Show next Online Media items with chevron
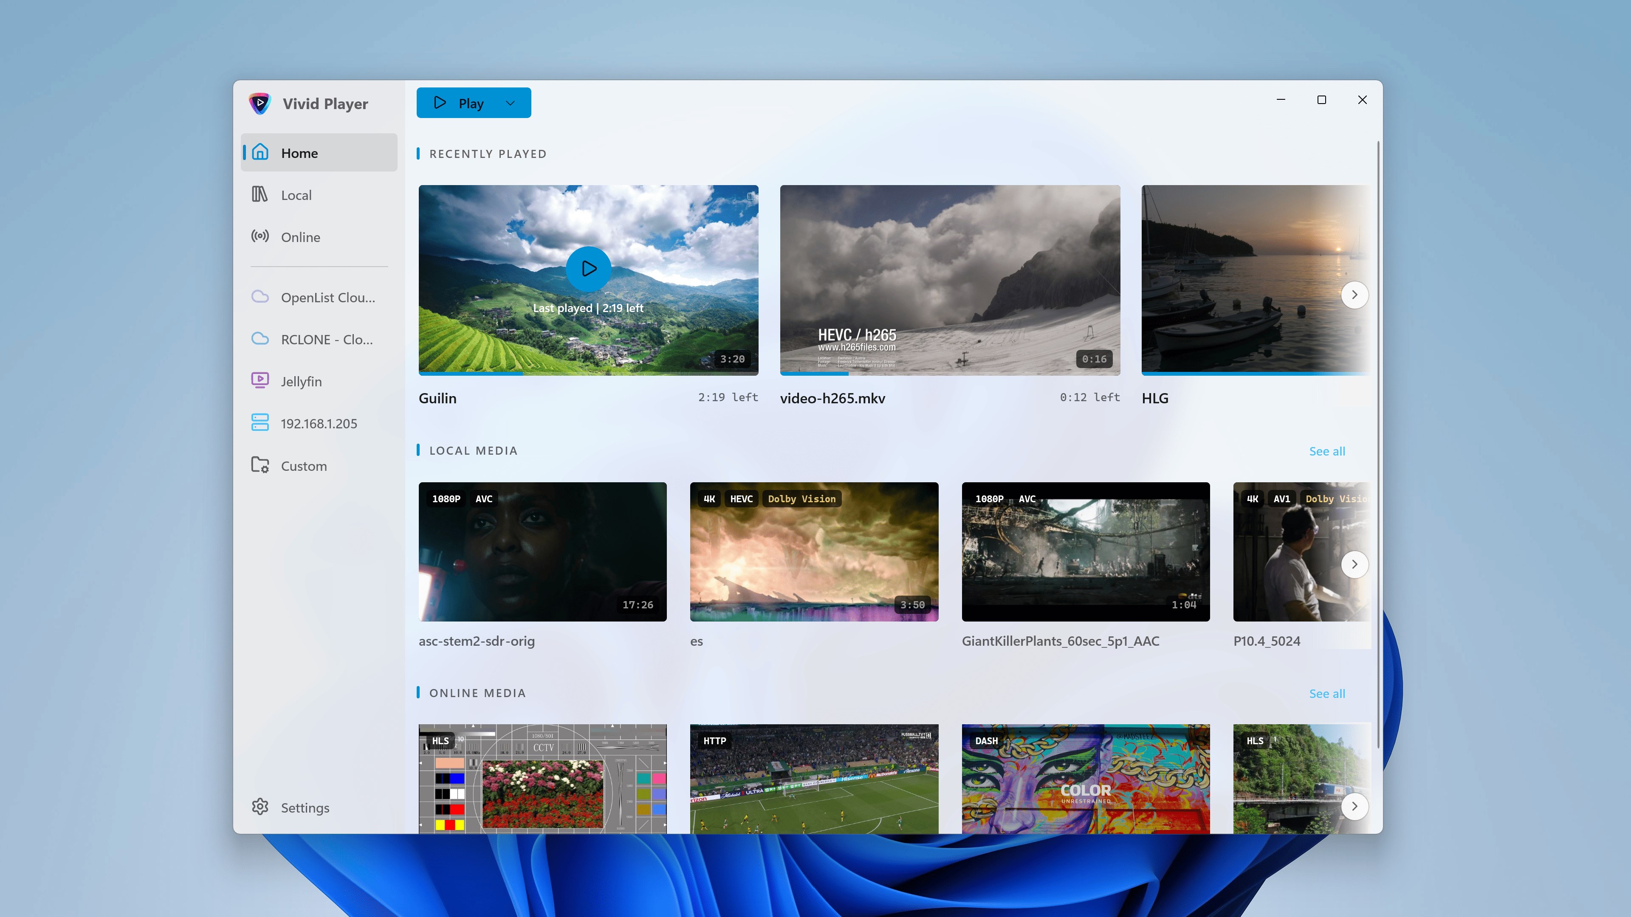Screen dimensions: 1631x917 coord(1354,807)
